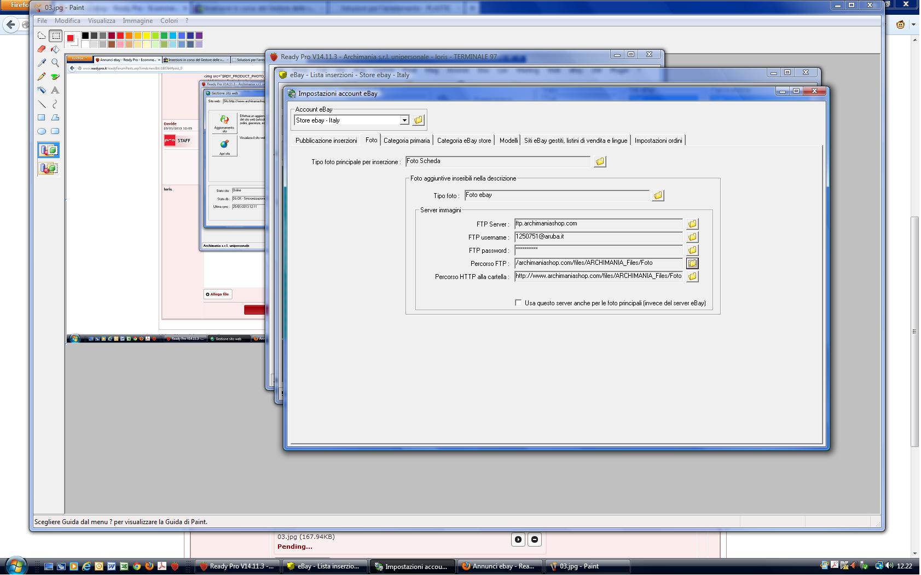The image size is (921, 575).
Task: Click folder icon beside Percorso HTTP field
Action: tap(692, 276)
